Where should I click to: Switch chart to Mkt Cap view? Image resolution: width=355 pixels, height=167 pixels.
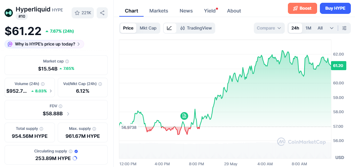pos(148,28)
